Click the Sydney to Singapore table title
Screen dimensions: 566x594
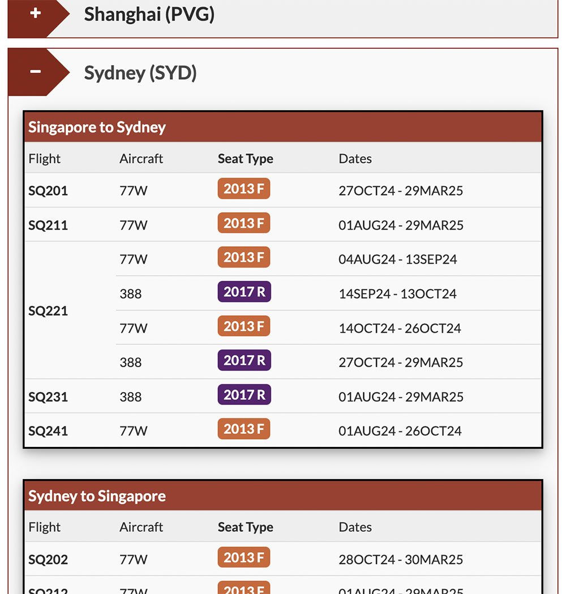pos(97,496)
